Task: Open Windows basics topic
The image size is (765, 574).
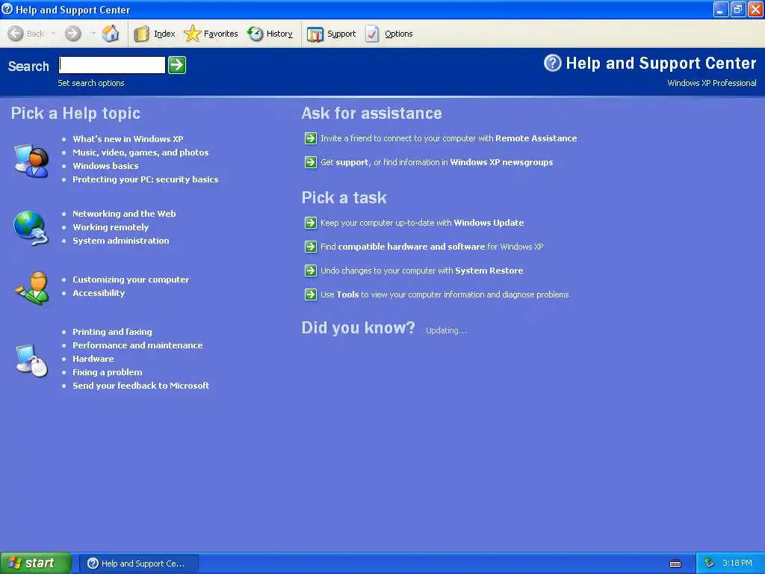Action: (x=105, y=166)
